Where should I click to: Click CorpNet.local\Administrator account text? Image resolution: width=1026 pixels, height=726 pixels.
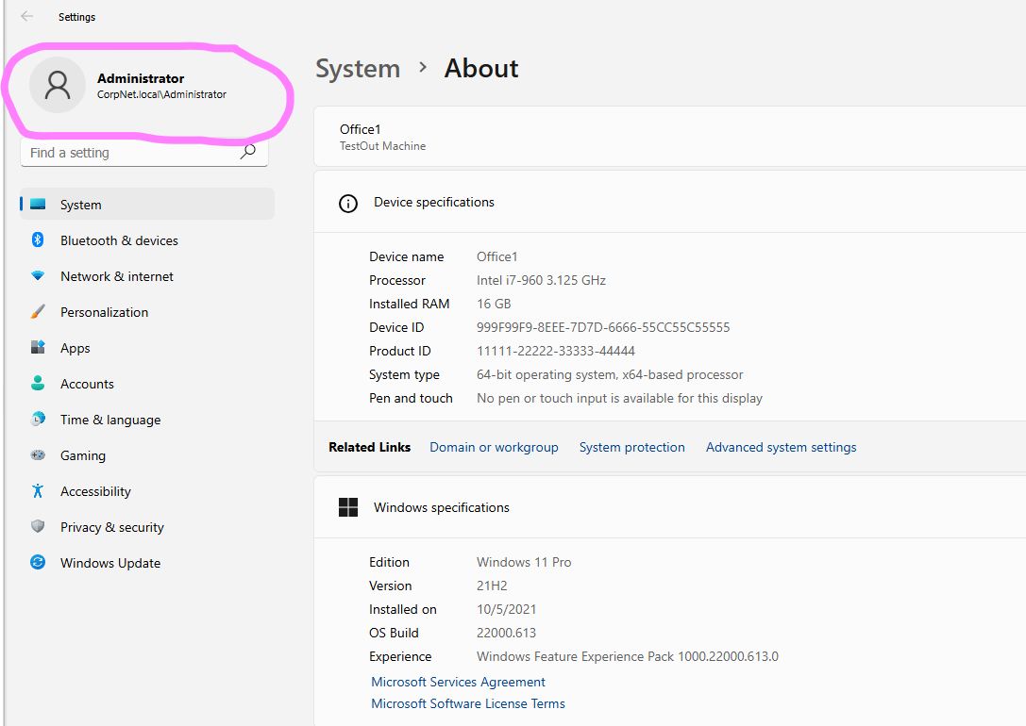tap(161, 94)
